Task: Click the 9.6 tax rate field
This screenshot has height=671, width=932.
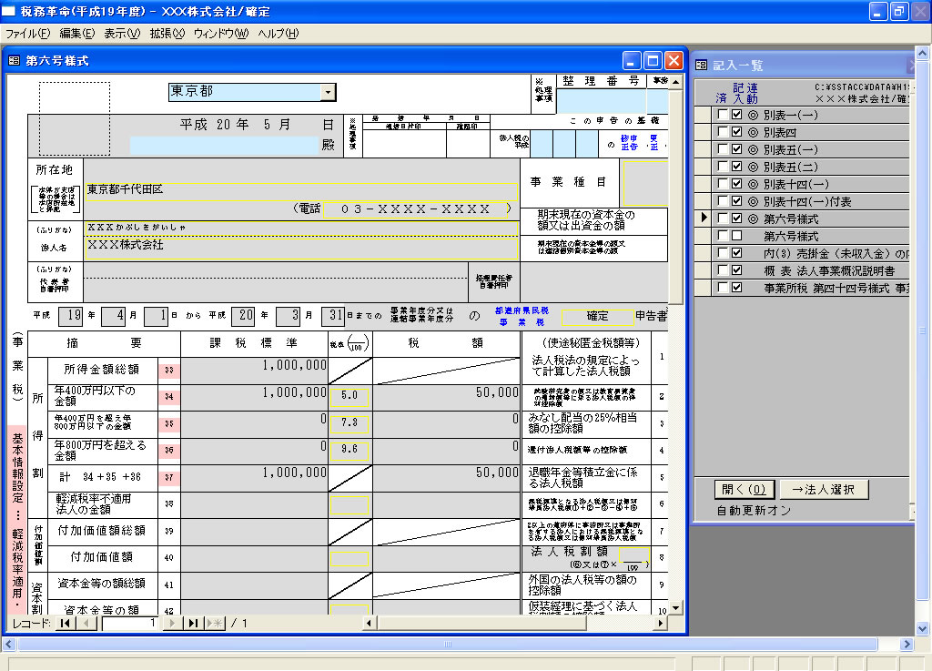Action: click(x=349, y=450)
